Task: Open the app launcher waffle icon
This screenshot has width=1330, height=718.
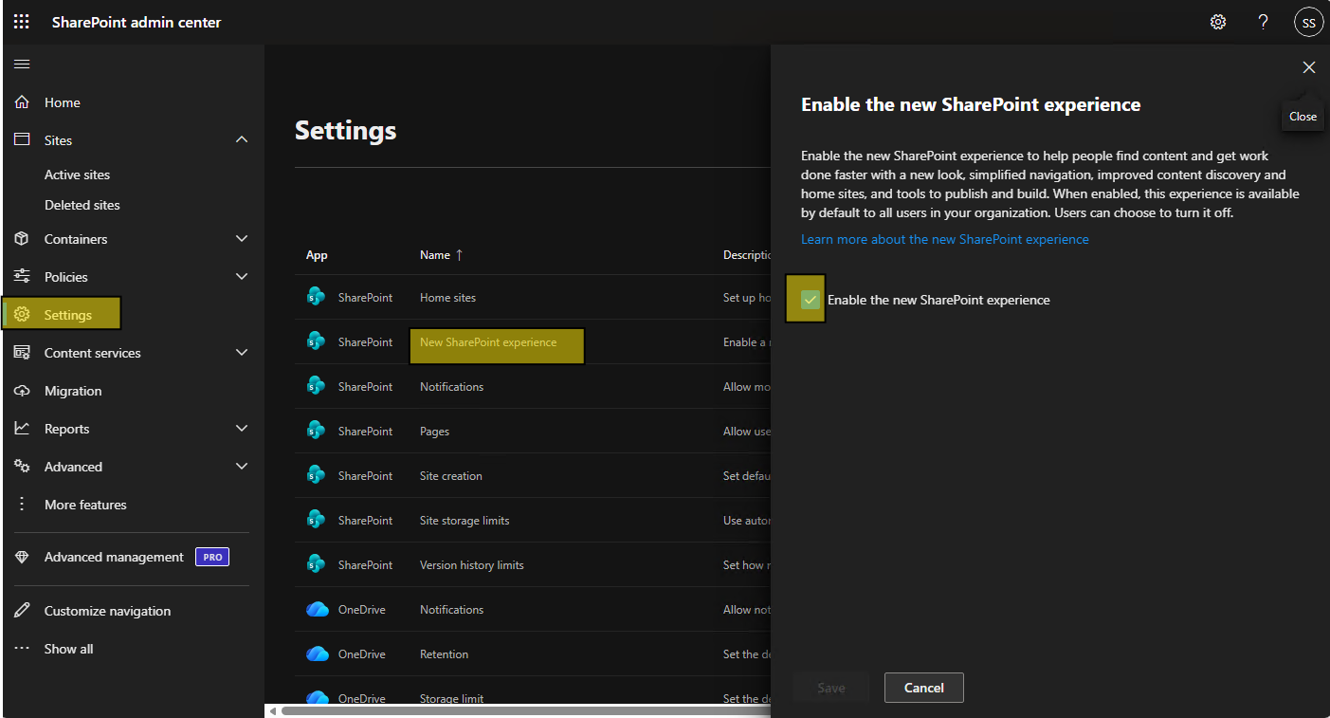Action: 21,22
